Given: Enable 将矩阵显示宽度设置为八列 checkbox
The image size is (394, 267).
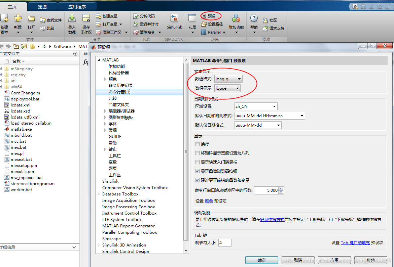Looking at the screenshot, I should (x=197, y=153).
